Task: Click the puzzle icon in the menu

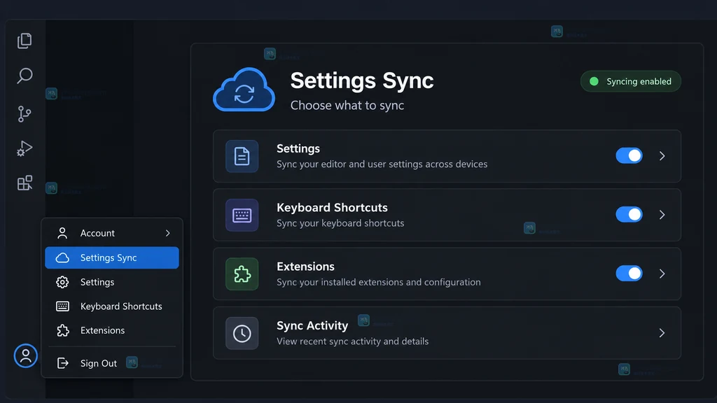Action: pyautogui.click(x=62, y=330)
